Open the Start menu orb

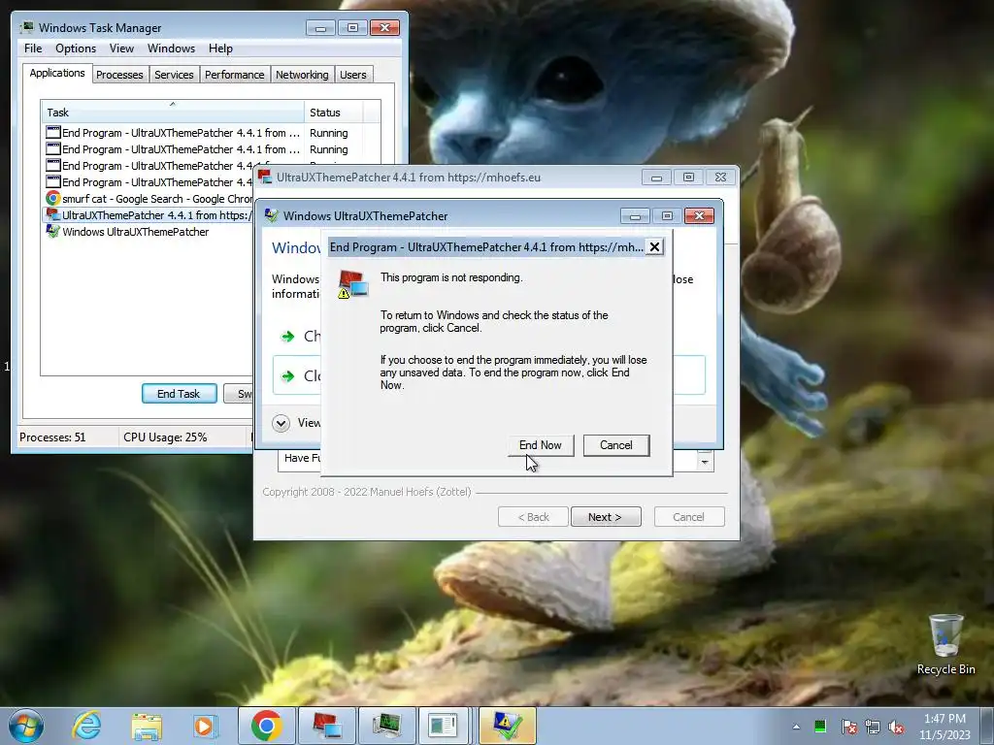[26, 726]
